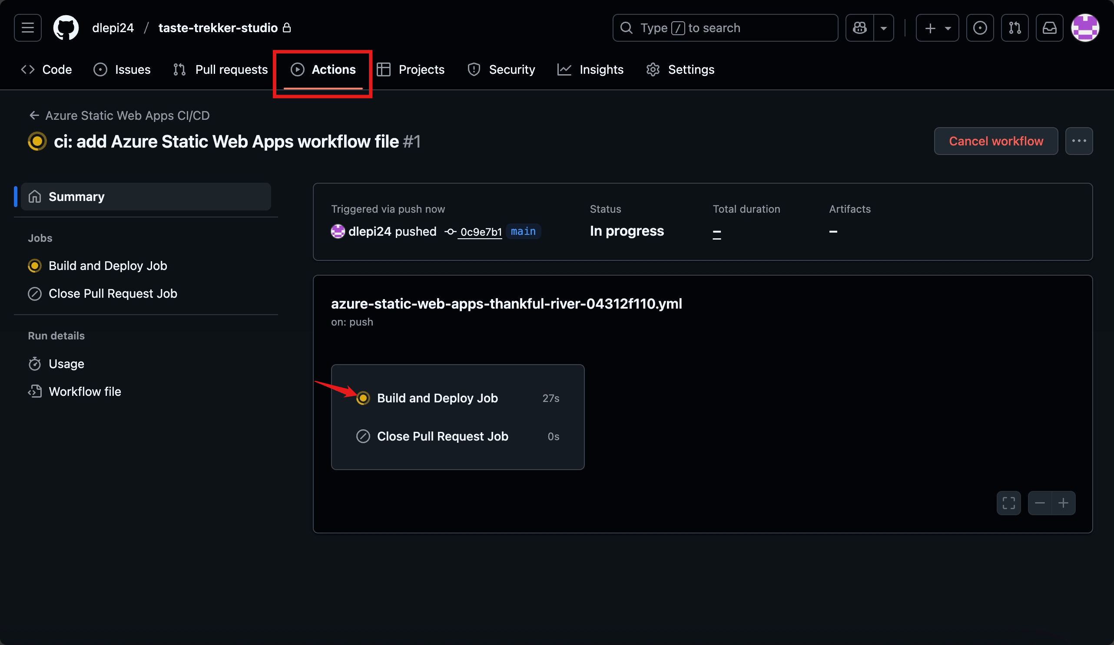
Task: Expand the Copilot dropdown arrow
Action: 883,28
